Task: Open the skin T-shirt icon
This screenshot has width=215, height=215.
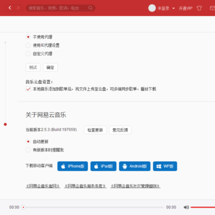Action: click(199, 8)
